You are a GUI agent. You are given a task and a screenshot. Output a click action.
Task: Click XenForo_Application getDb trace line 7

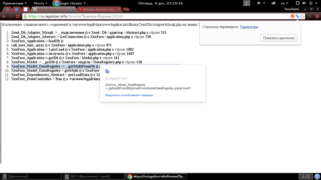[65, 58]
